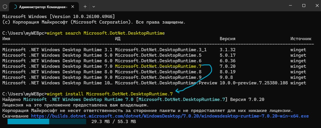This screenshot has width=321, height=128.
Task: Click the не несет ответственность line
Action: 148,111
